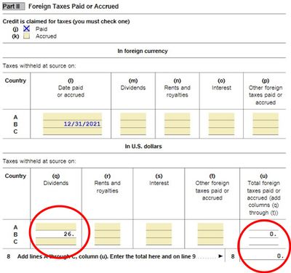Viewport: 291px width, 273px height.
Task: Click Credit is claimed for taxes instruction text
Action: click(x=66, y=21)
